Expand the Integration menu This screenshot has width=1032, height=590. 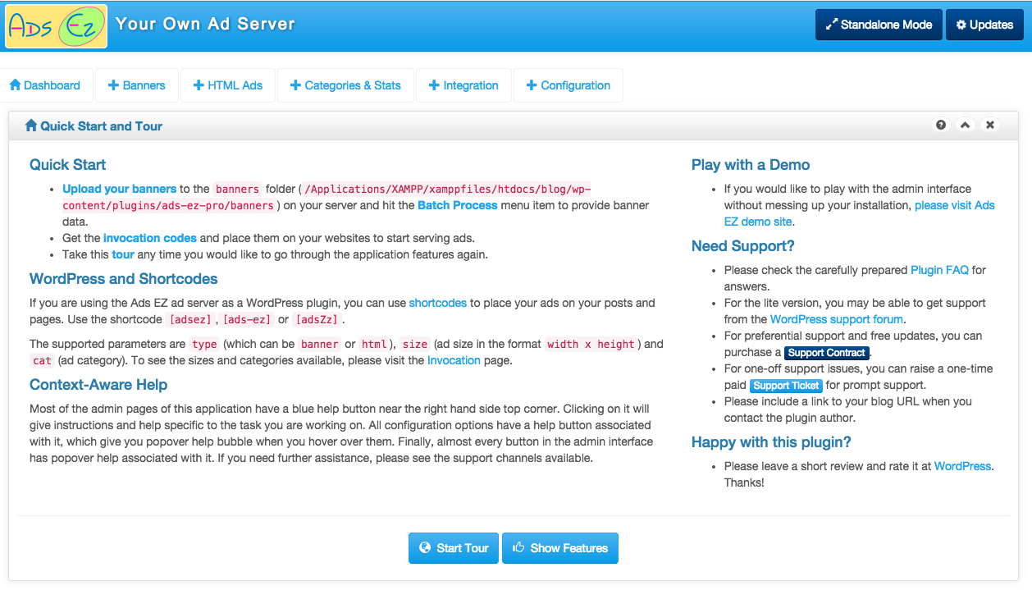click(463, 85)
